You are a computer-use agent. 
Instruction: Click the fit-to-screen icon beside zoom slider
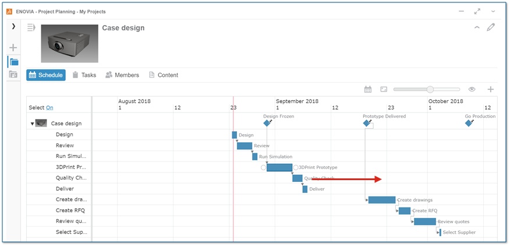(x=384, y=89)
